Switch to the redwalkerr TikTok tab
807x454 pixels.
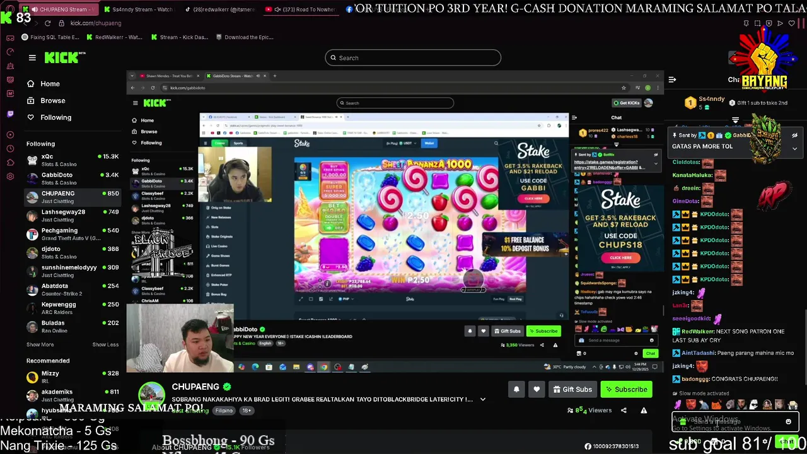click(x=219, y=9)
